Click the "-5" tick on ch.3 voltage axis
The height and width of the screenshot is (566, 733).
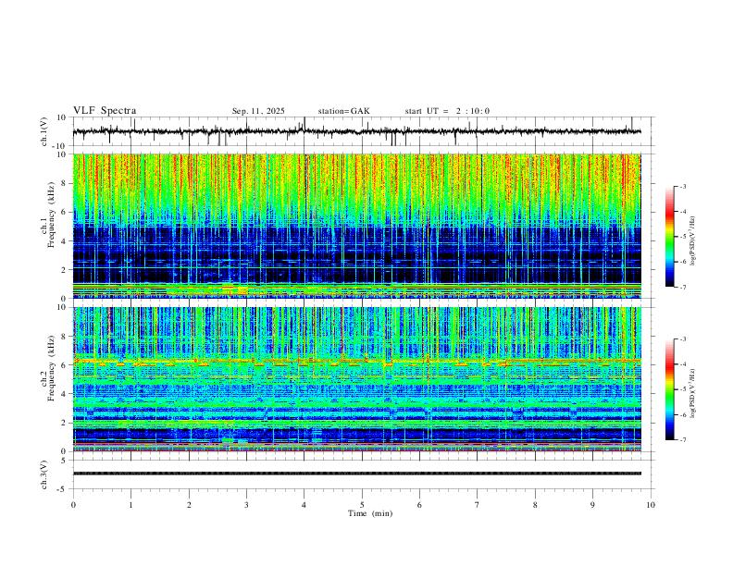(63, 489)
